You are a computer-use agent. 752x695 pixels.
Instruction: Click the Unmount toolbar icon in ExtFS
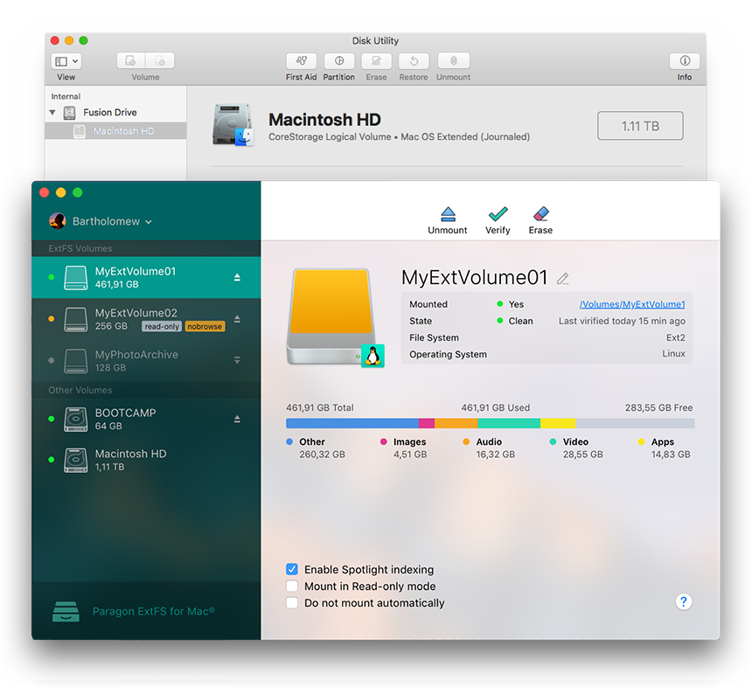pos(448,214)
